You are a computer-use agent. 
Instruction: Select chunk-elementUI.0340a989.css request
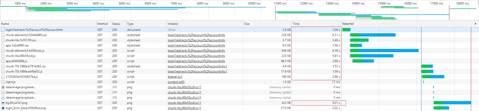(239, 35)
